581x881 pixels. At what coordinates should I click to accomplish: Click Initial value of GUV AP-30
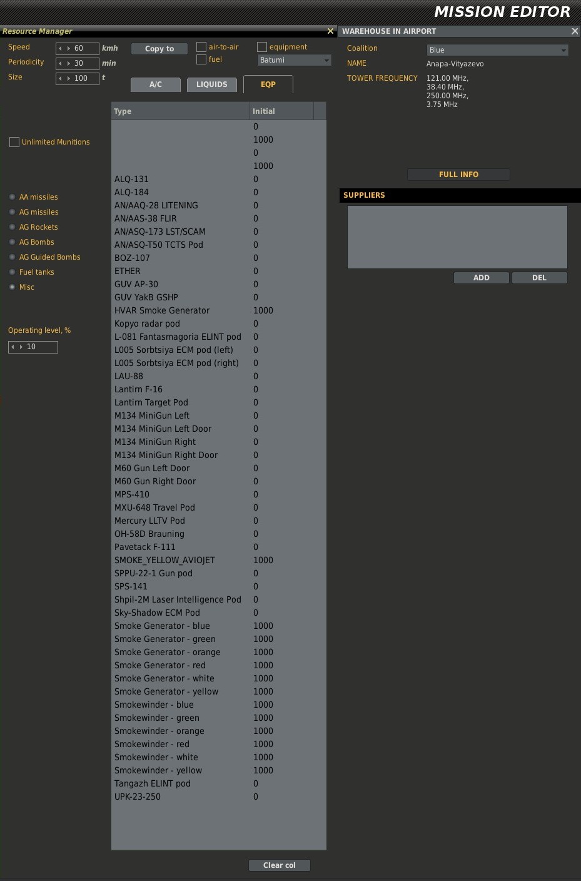tap(256, 284)
